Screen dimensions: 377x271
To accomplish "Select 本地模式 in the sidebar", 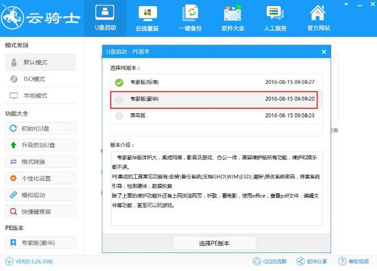I will [x=40, y=96].
